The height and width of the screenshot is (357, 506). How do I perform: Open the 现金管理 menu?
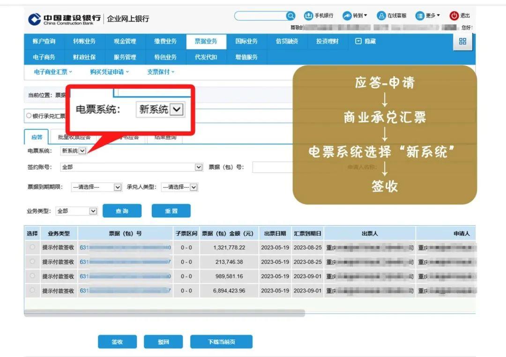(x=125, y=41)
